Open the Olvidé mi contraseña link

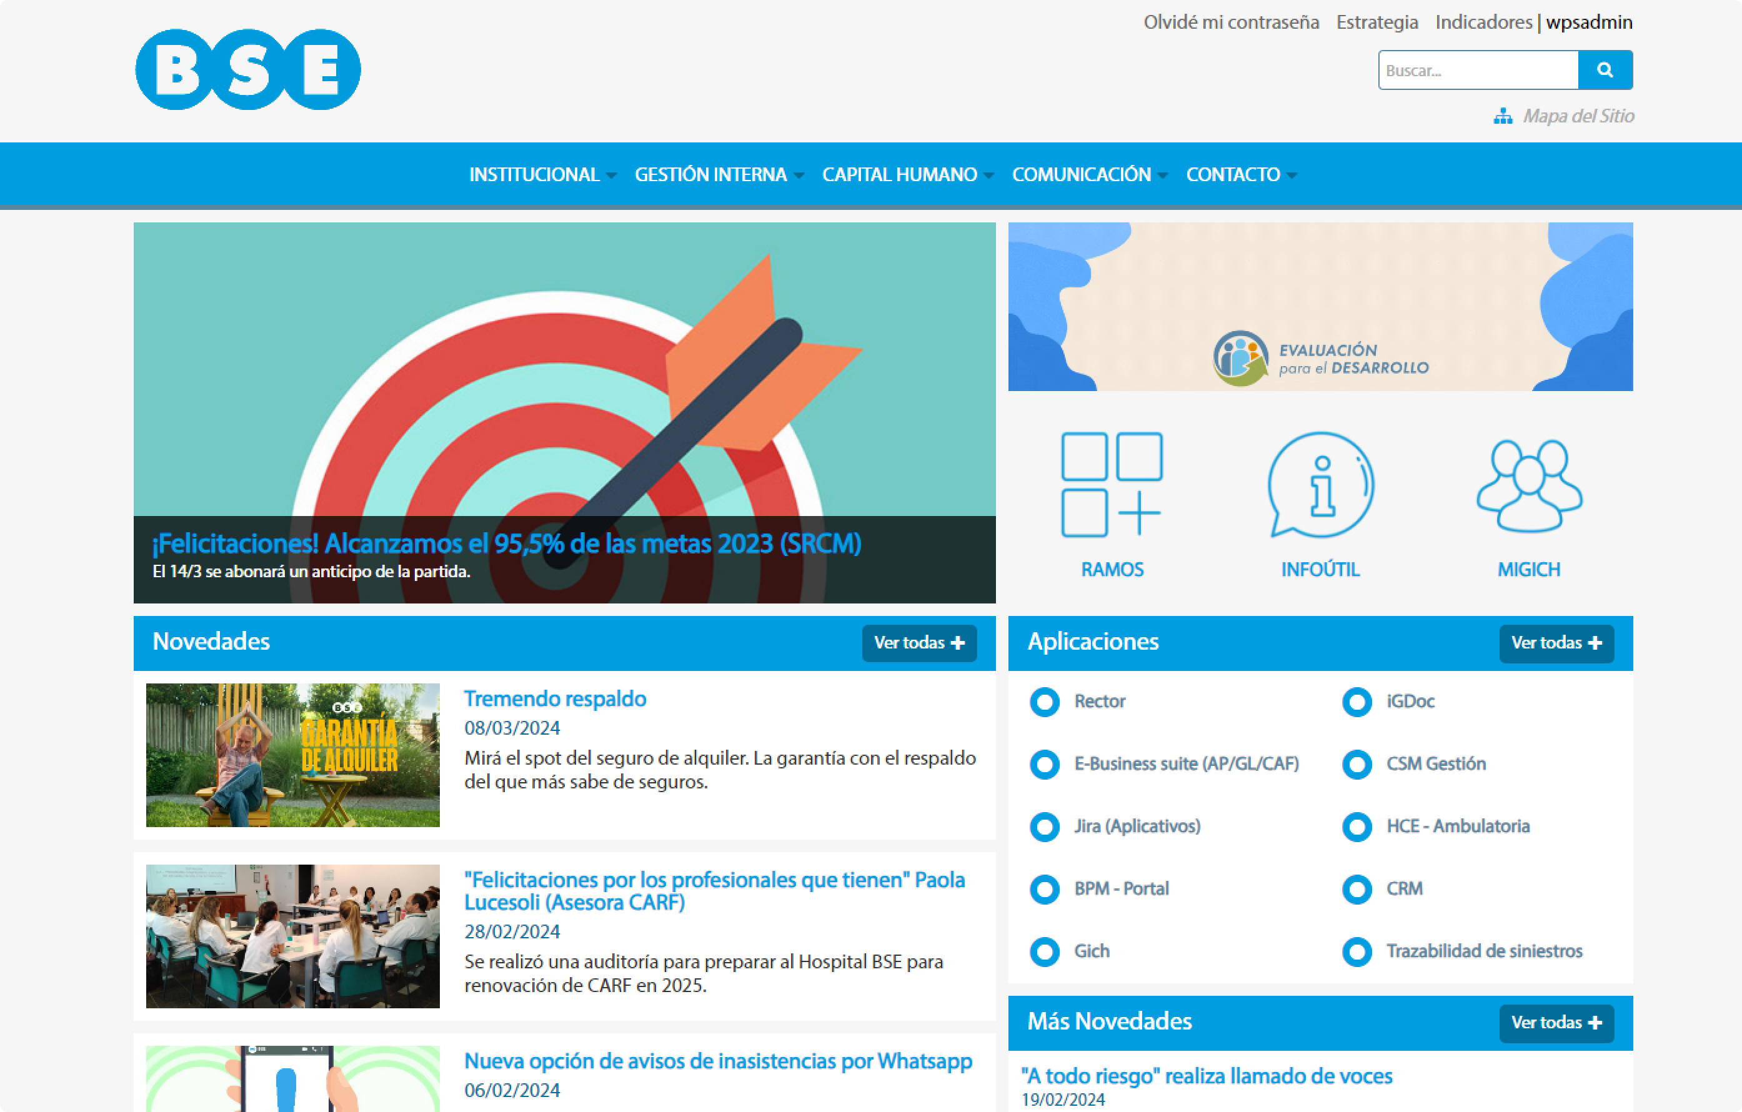1230,22
